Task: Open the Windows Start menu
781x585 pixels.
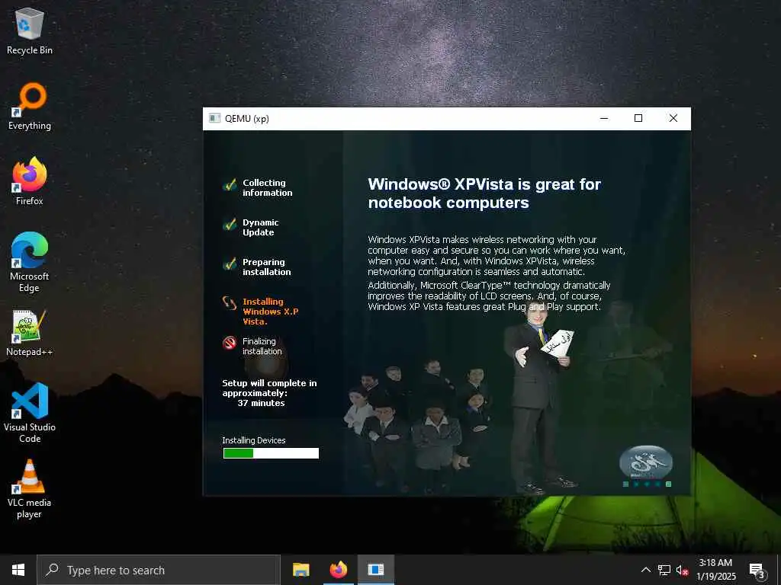Action: coord(18,570)
